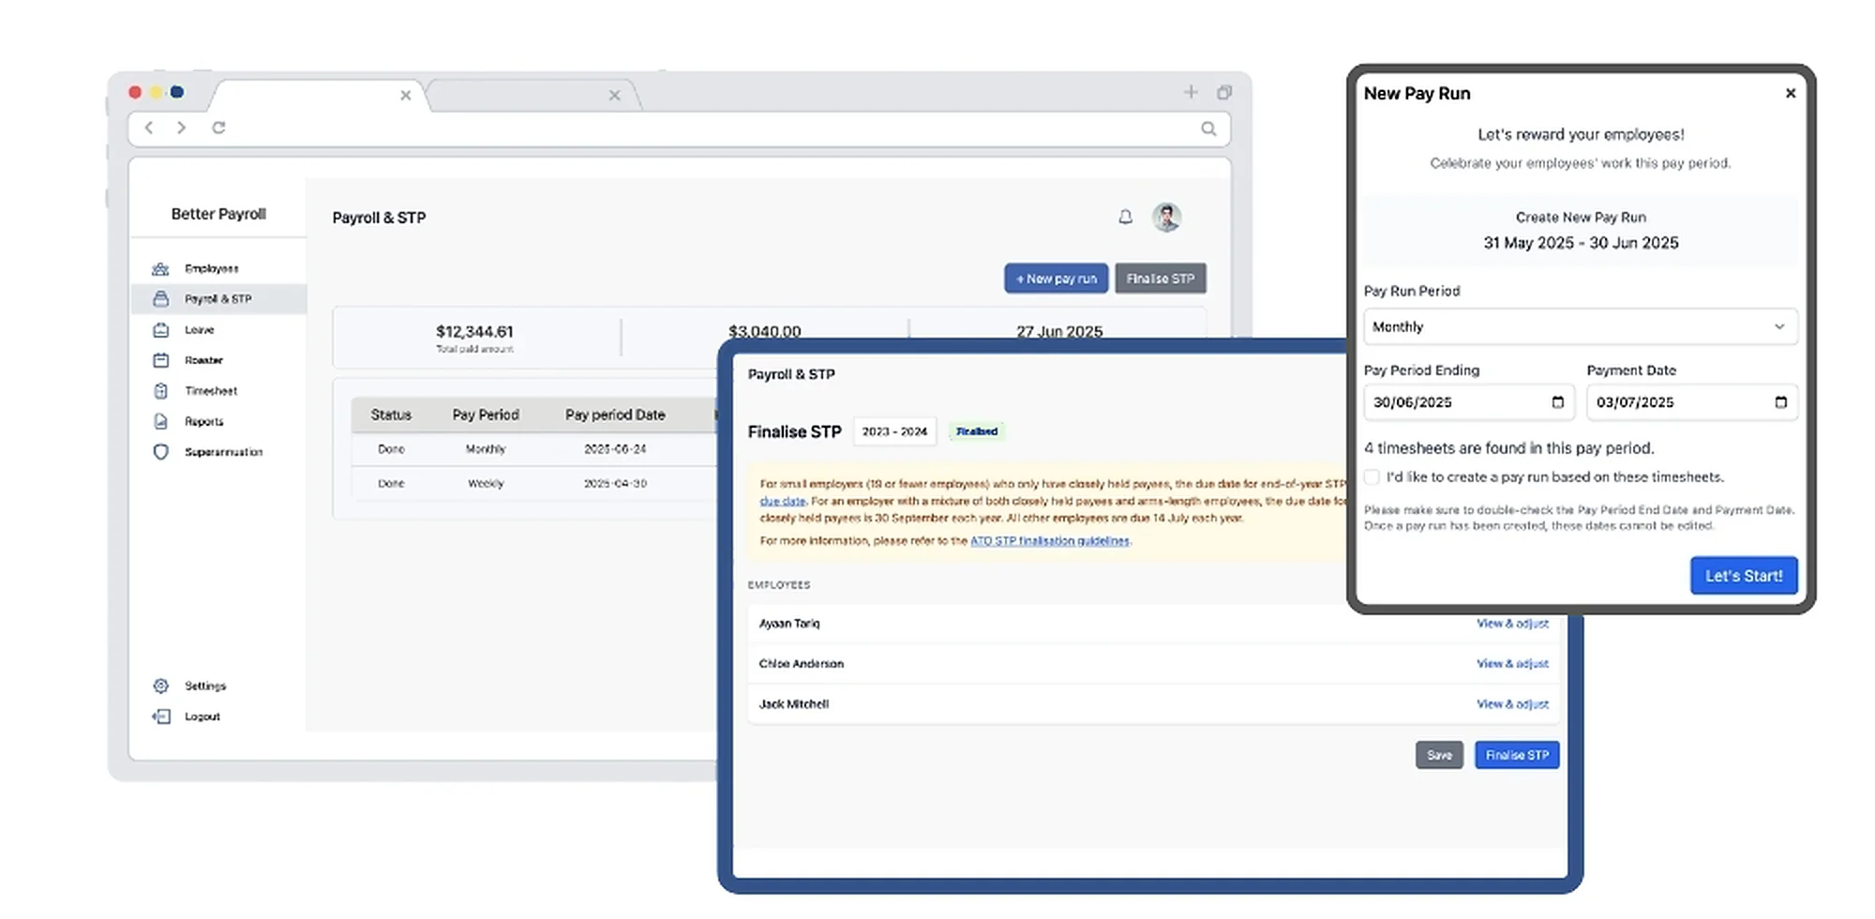This screenshot has width=1875, height=919.
Task: Click the Payment Date input field
Action: point(1692,402)
